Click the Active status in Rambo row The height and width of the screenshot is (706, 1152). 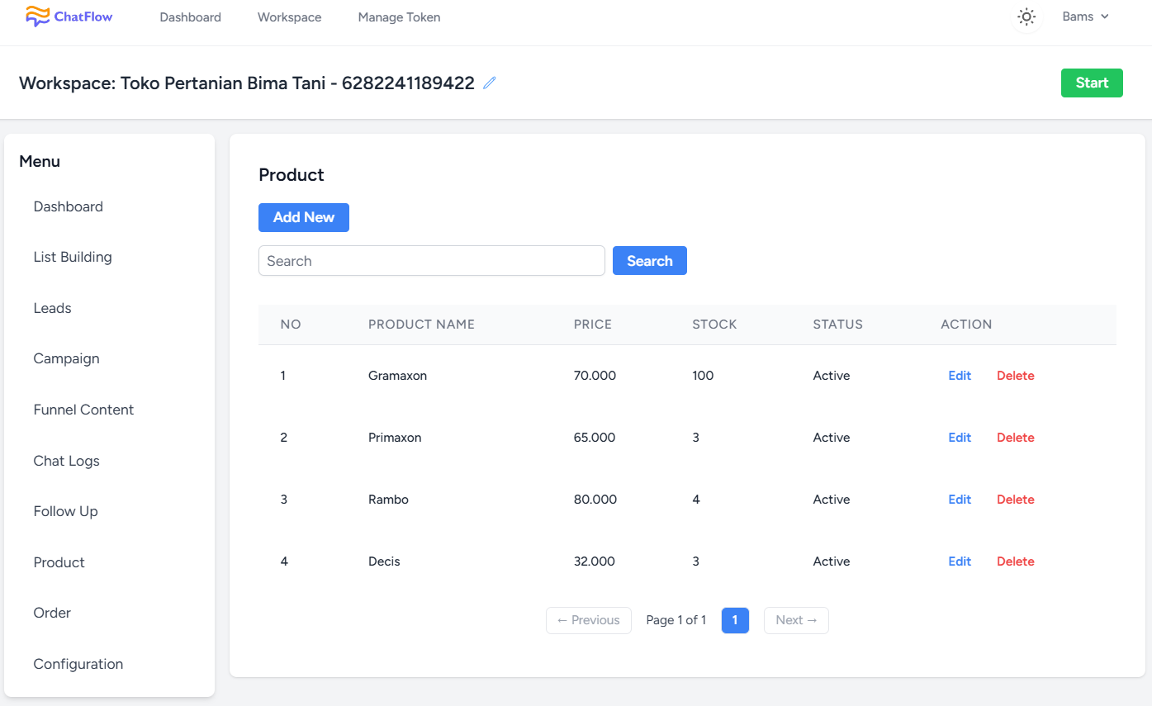(x=831, y=500)
